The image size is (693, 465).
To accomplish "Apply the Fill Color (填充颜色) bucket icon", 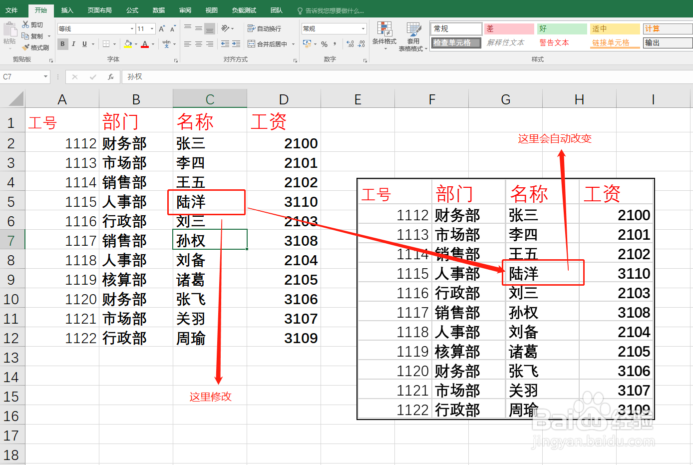I will [x=127, y=44].
